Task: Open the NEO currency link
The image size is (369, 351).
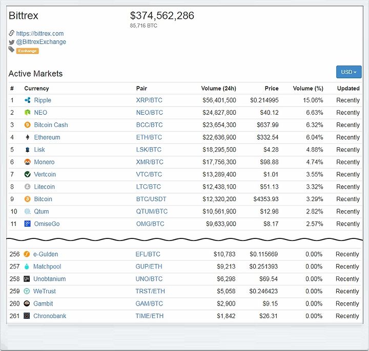Action: coord(40,113)
